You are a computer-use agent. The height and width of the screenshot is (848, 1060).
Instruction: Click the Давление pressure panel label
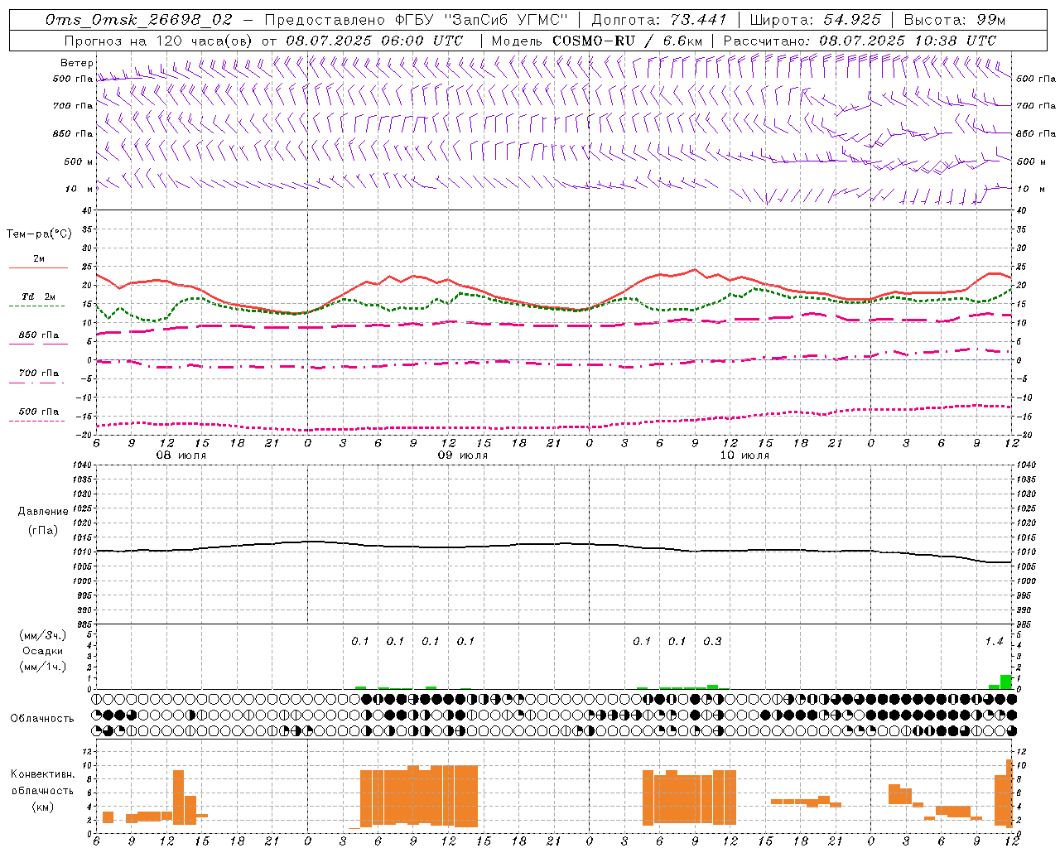[43, 512]
